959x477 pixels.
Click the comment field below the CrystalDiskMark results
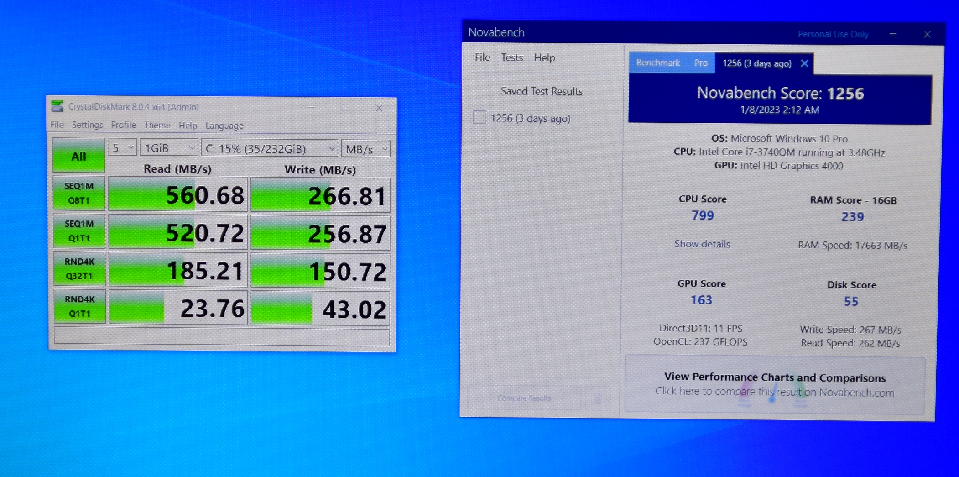tap(222, 336)
